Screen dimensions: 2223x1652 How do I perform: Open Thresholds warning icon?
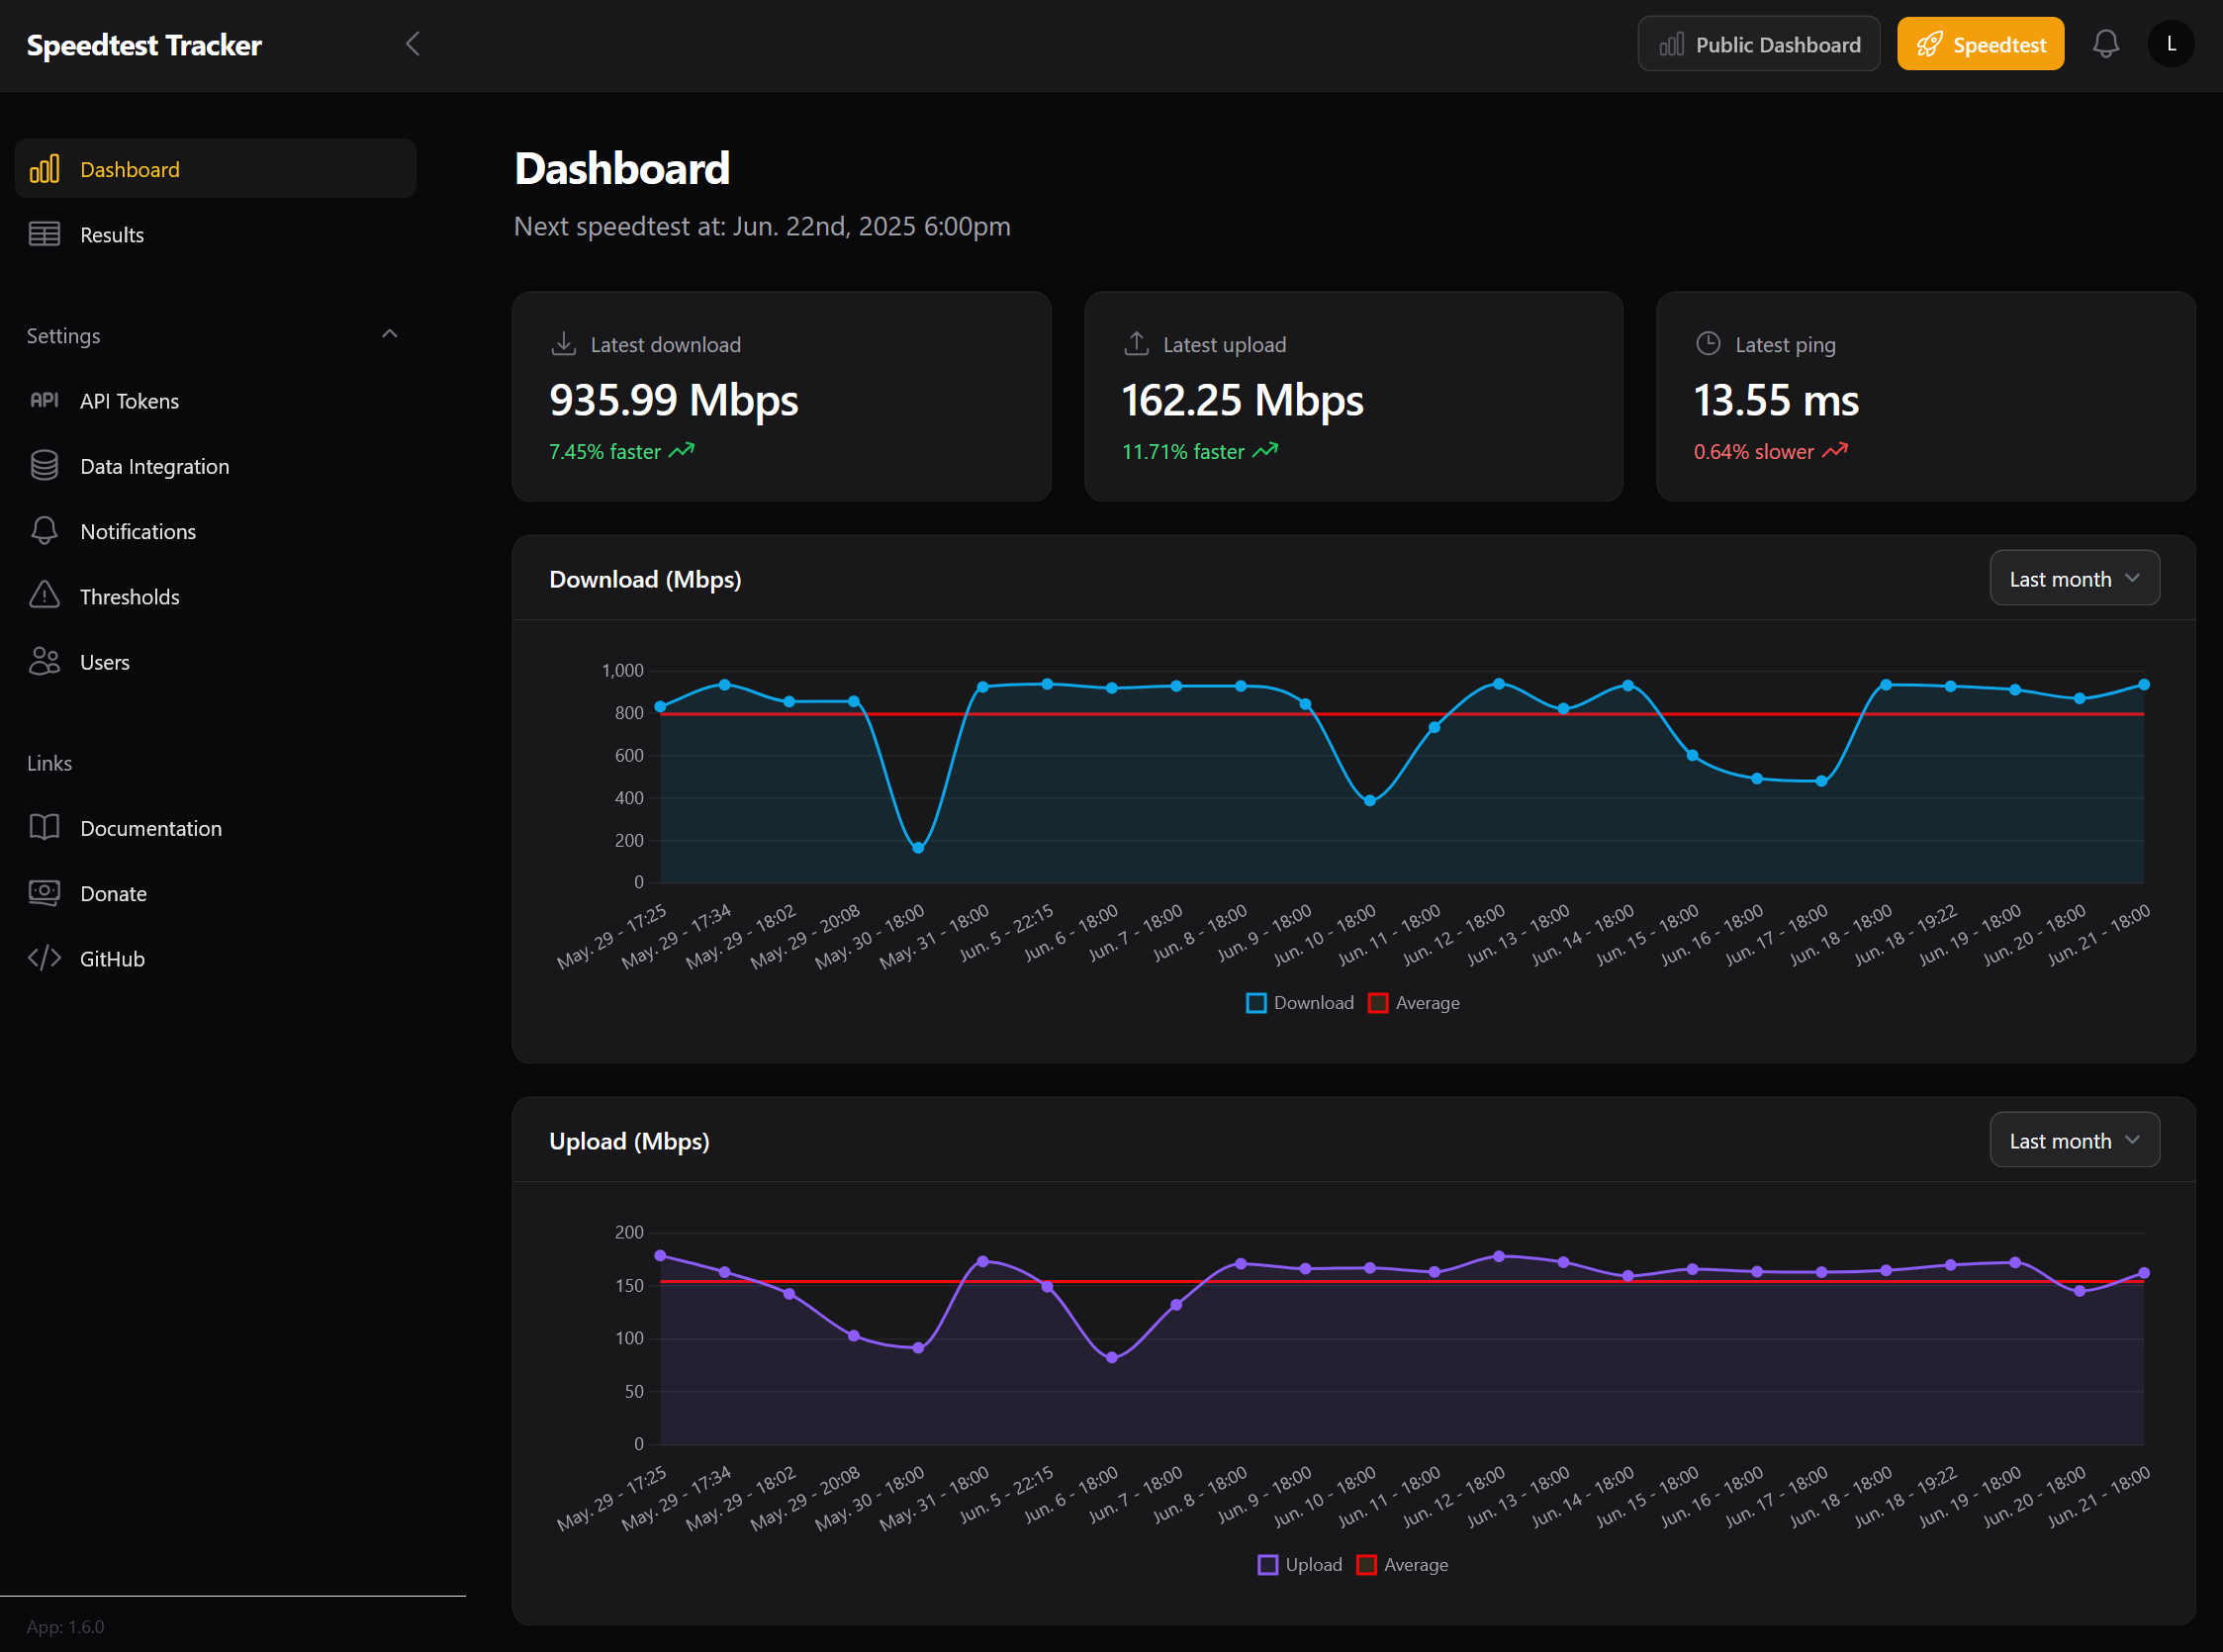click(44, 596)
